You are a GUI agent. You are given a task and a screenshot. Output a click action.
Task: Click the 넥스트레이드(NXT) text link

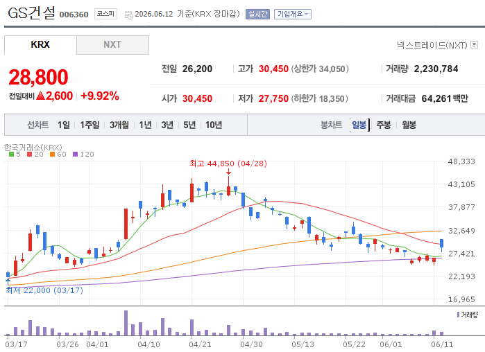432,45
